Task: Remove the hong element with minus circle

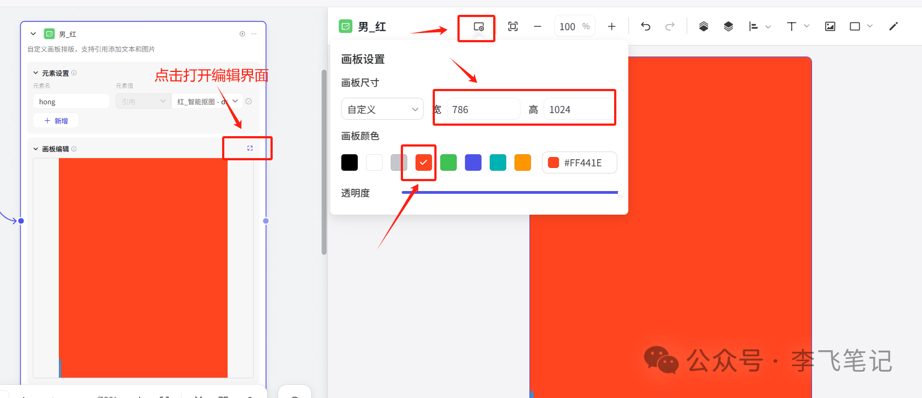Action: point(249,102)
